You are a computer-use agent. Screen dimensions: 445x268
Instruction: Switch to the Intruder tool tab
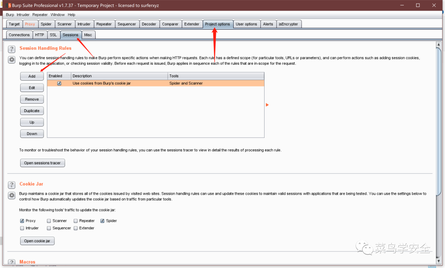pos(84,24)
